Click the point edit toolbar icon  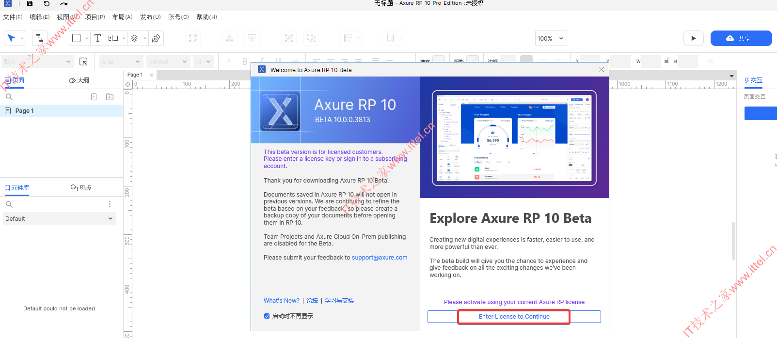(193, 38)
